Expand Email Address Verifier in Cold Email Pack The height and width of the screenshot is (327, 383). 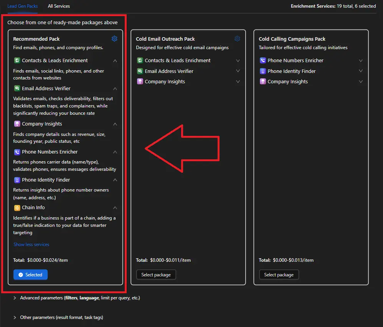click(x=238, y=71)
